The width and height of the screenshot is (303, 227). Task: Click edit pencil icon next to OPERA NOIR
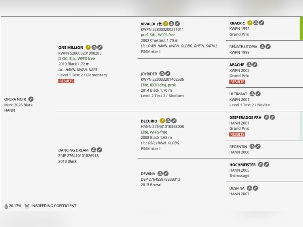31,99
